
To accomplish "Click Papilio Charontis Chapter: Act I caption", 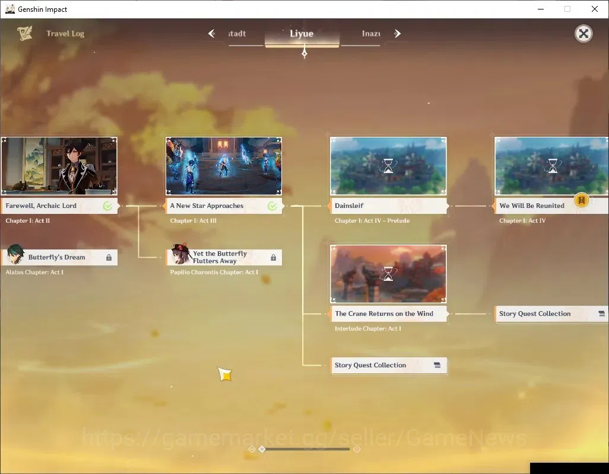I will (214, 272).
